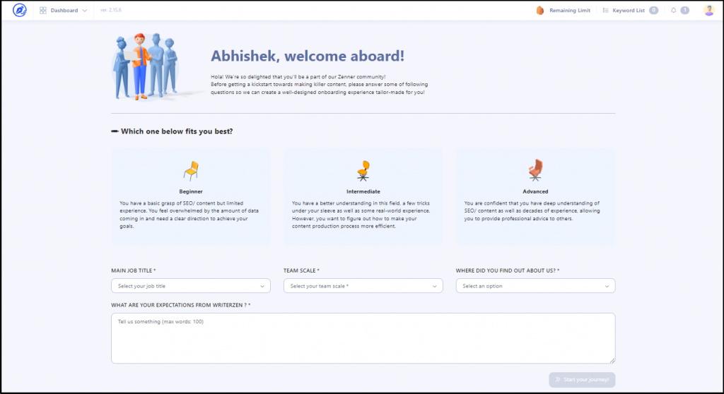724x394 pixels.
Task: Select the Beginner experience card
Action: [x=191, y=196]
